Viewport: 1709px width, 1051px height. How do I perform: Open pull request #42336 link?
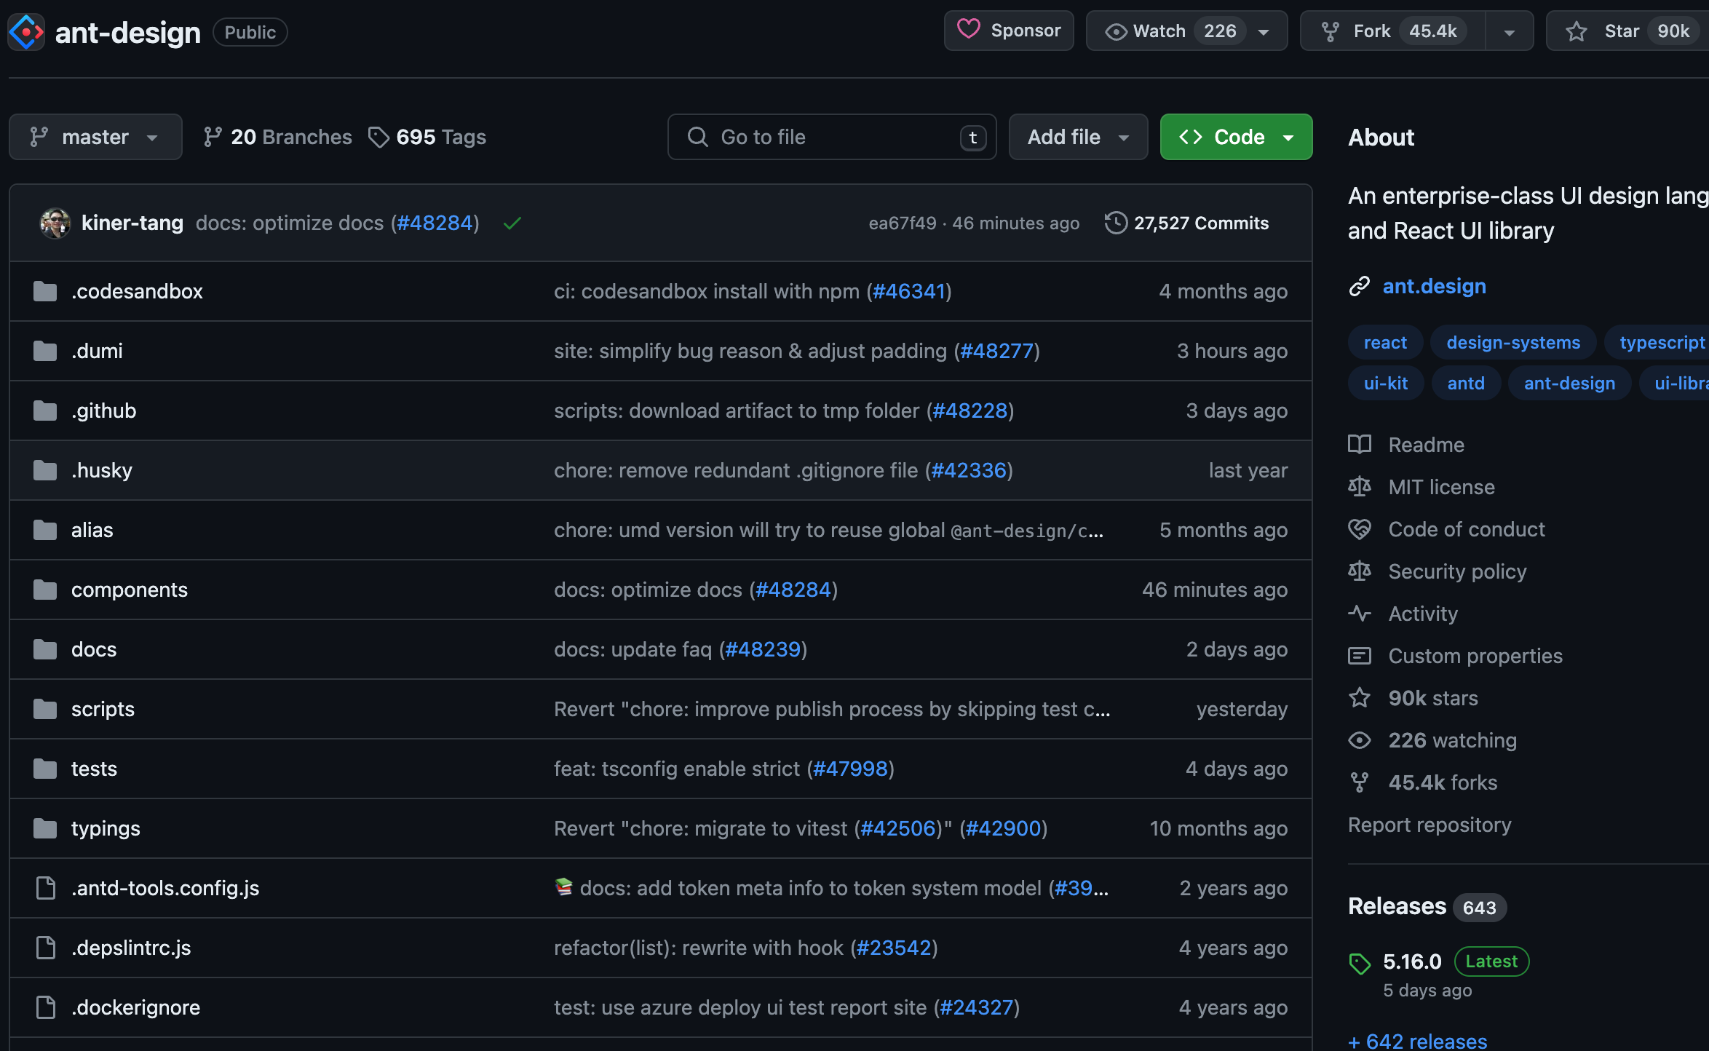pyautogui.click(x=969, y=470)
